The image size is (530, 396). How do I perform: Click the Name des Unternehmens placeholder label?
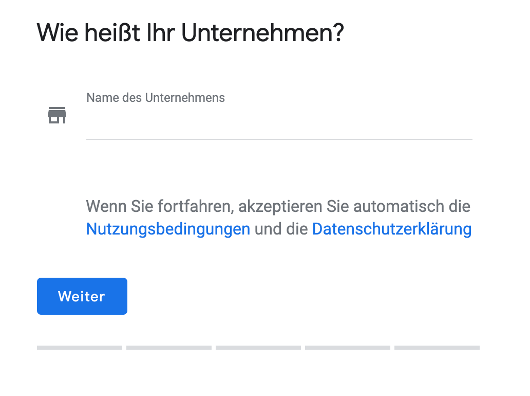(156, 98)
